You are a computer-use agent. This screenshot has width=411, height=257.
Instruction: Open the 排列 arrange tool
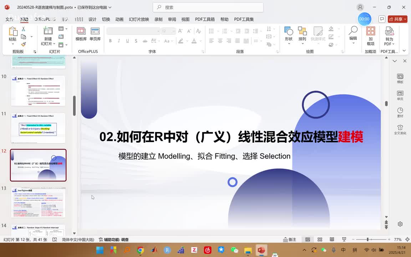click(302, 35)
